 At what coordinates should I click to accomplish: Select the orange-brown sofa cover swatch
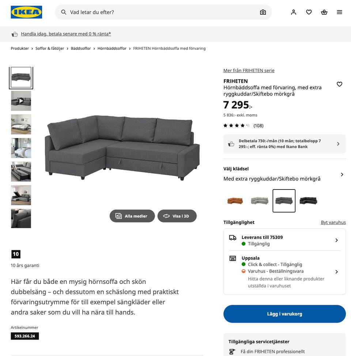pos(235,201)
